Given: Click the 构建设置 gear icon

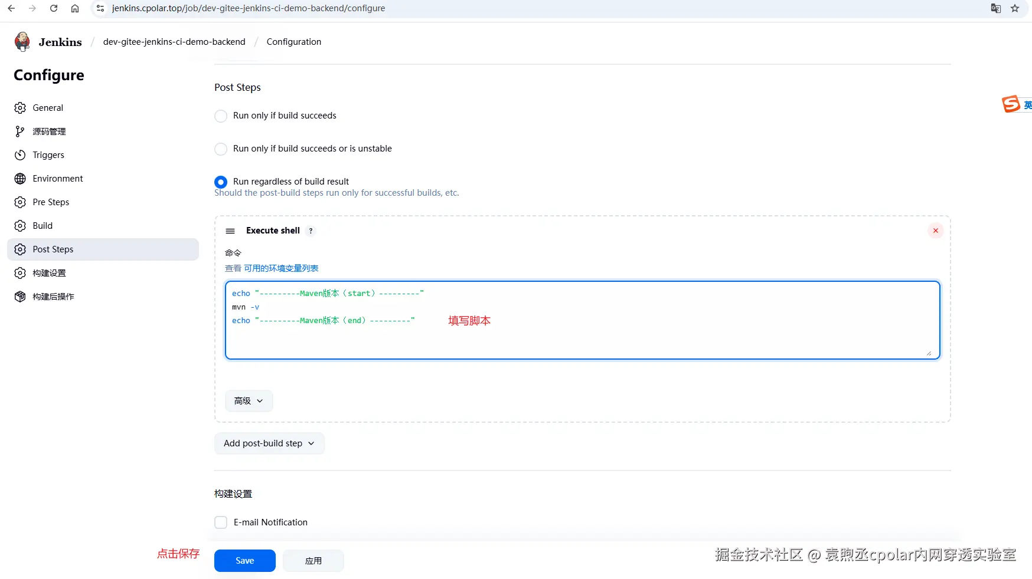Looking at the screenshot, I should [20, 273].
